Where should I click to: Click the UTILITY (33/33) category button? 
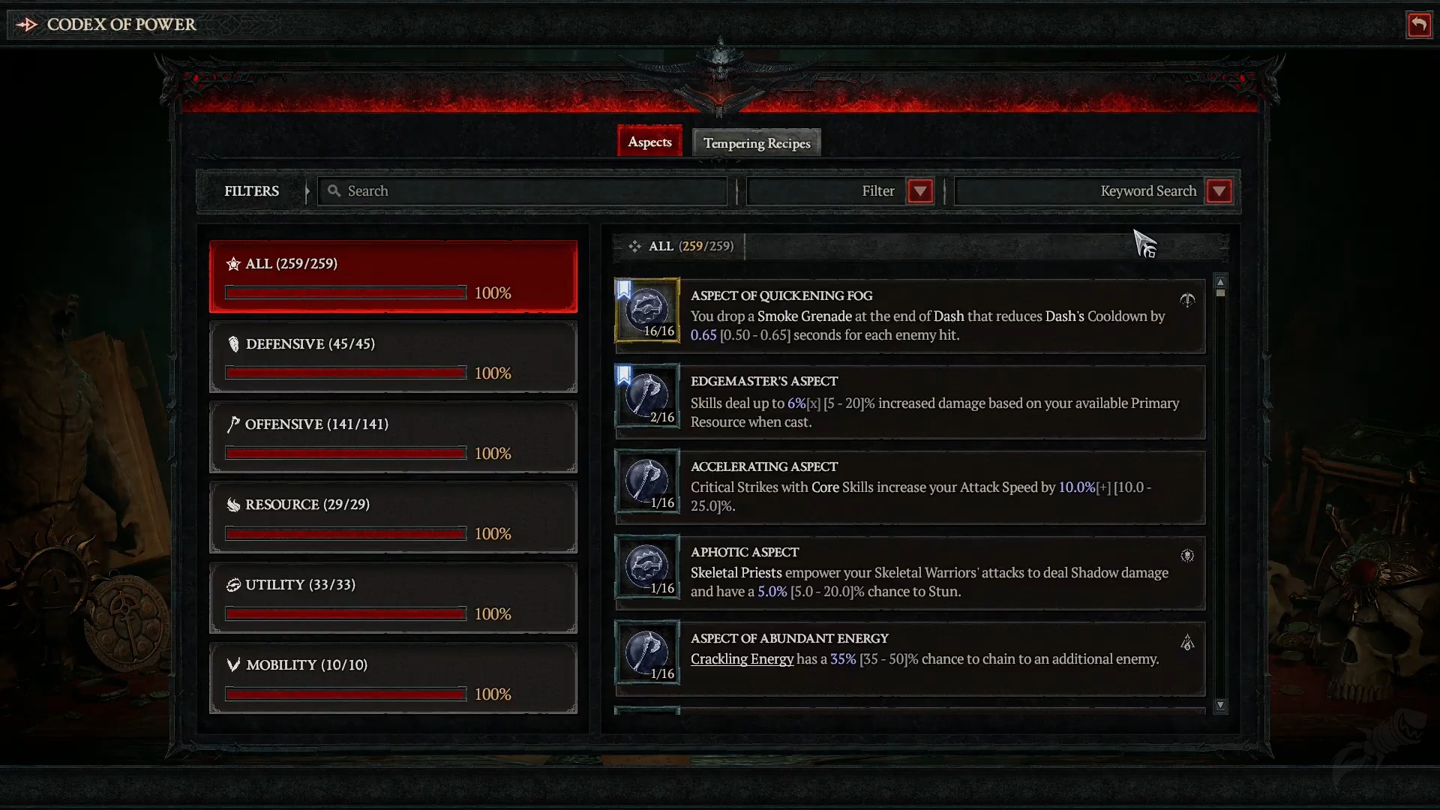[x=393, y=598]
